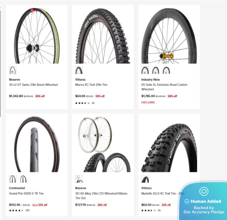Select the gold hub Industry Nine color swatch
Image resolution: width=227 pixels, height=220 pixels.
click(145, 70)
